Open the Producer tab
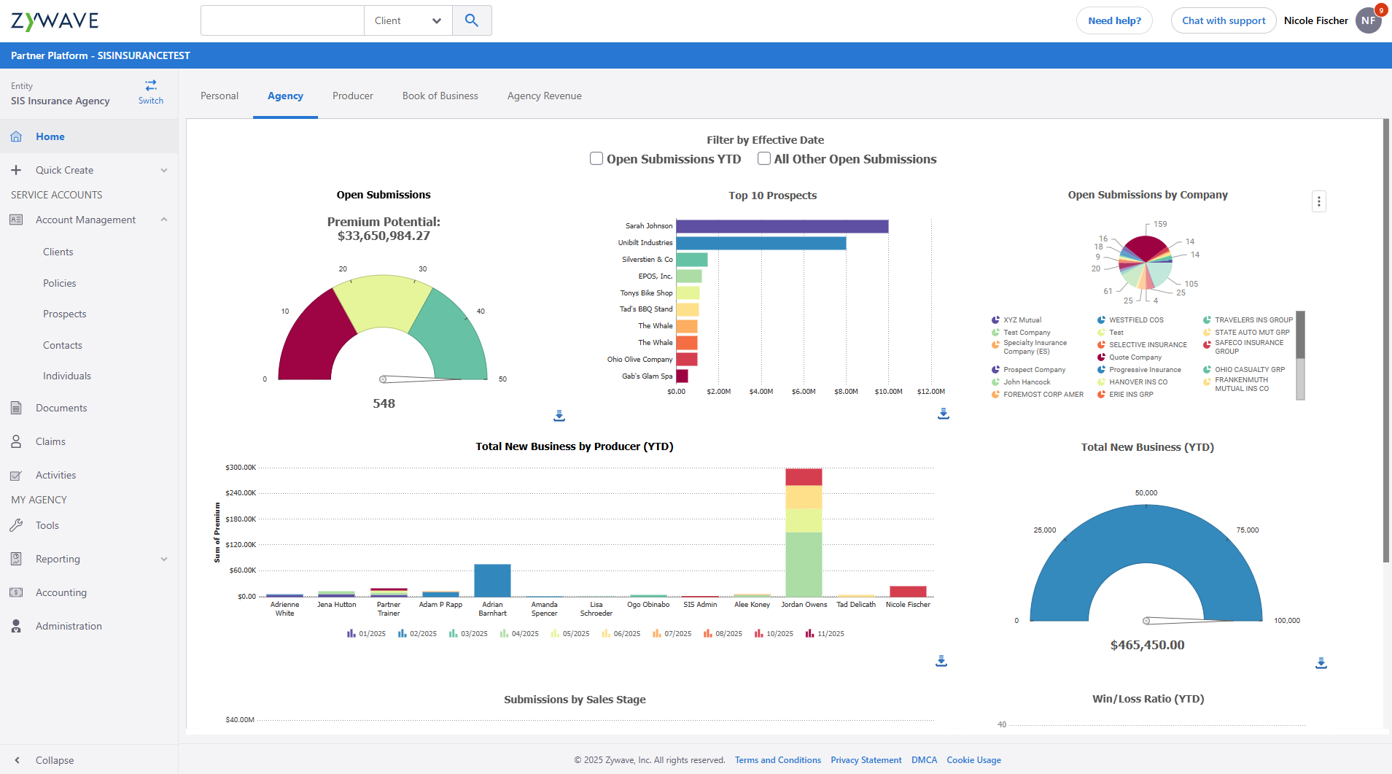 click(x=353, y=96)
